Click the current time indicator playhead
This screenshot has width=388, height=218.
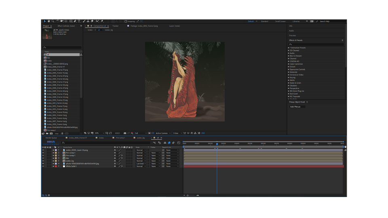click(217, 144)
